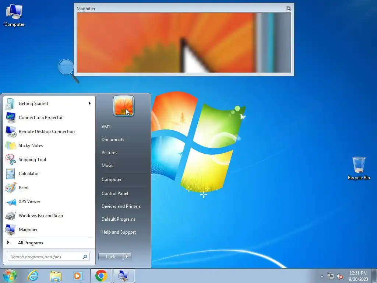Click the Windows Fax and Scan label

[40, 216]
